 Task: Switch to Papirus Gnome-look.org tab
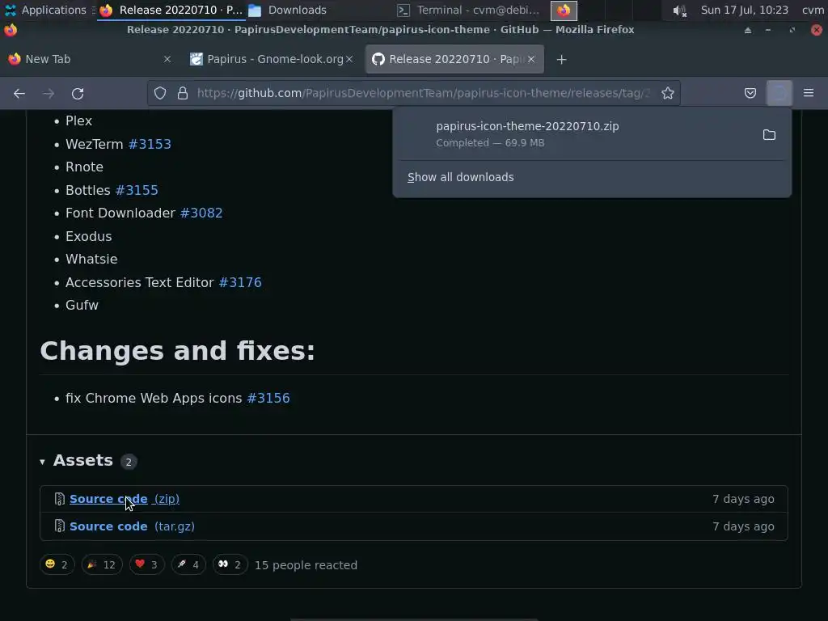pyautogui.click(x=272, y=59)
